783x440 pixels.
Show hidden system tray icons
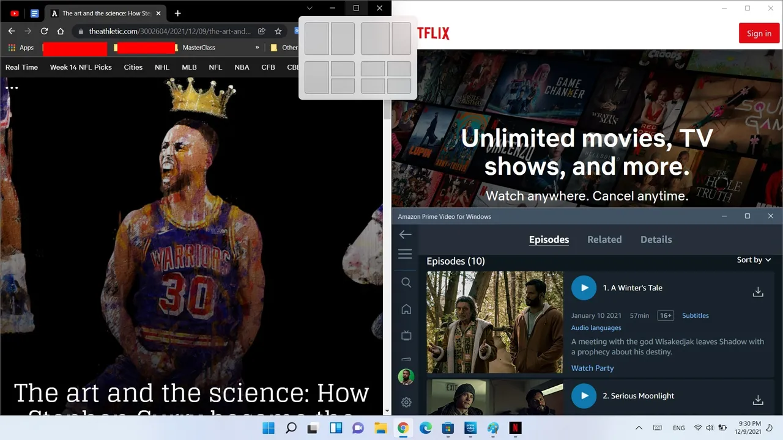tap(639, 428)
